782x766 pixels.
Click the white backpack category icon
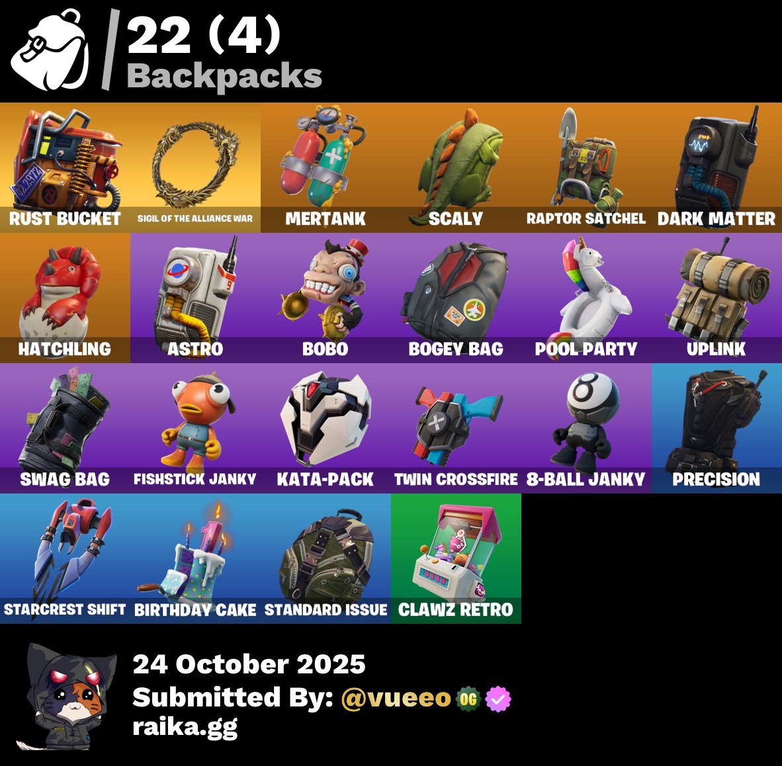click(x=50, y=50)
